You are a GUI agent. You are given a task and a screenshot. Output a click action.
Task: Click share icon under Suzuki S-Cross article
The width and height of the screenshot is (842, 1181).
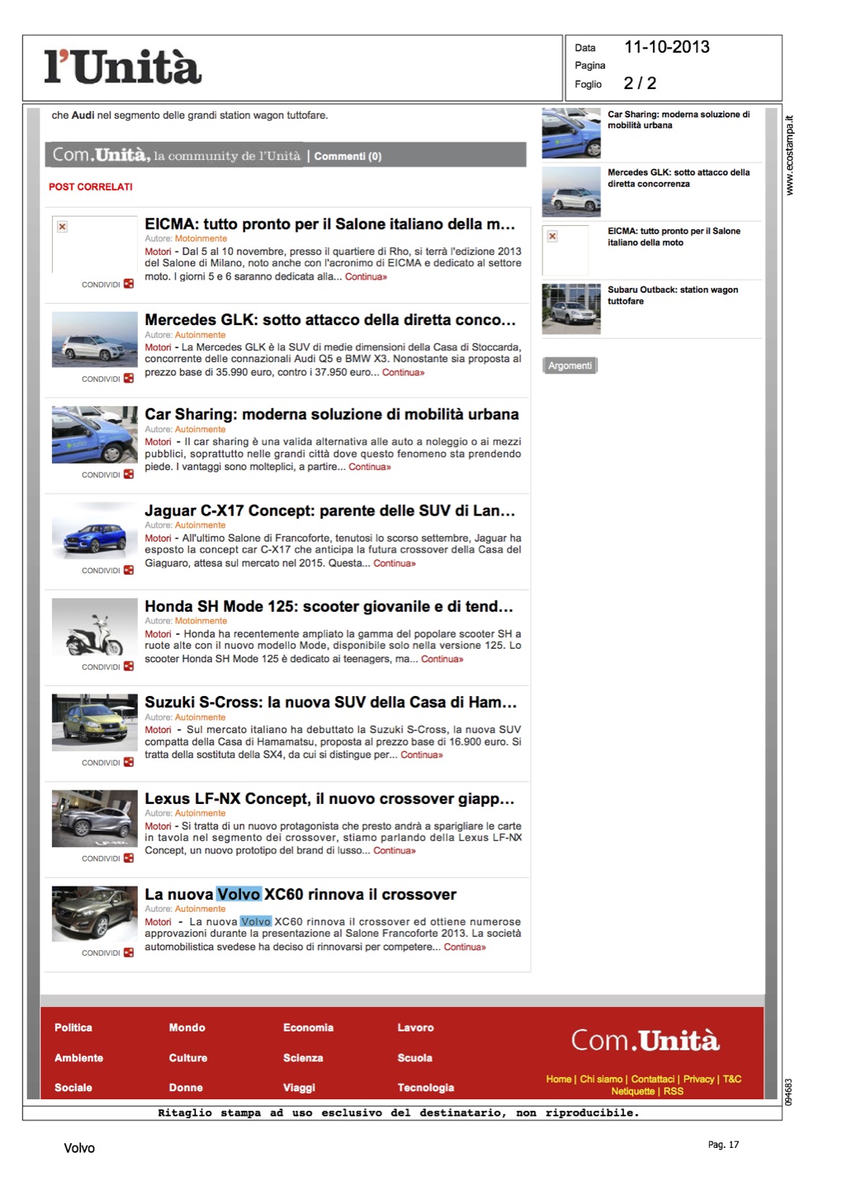coord(128,762)
